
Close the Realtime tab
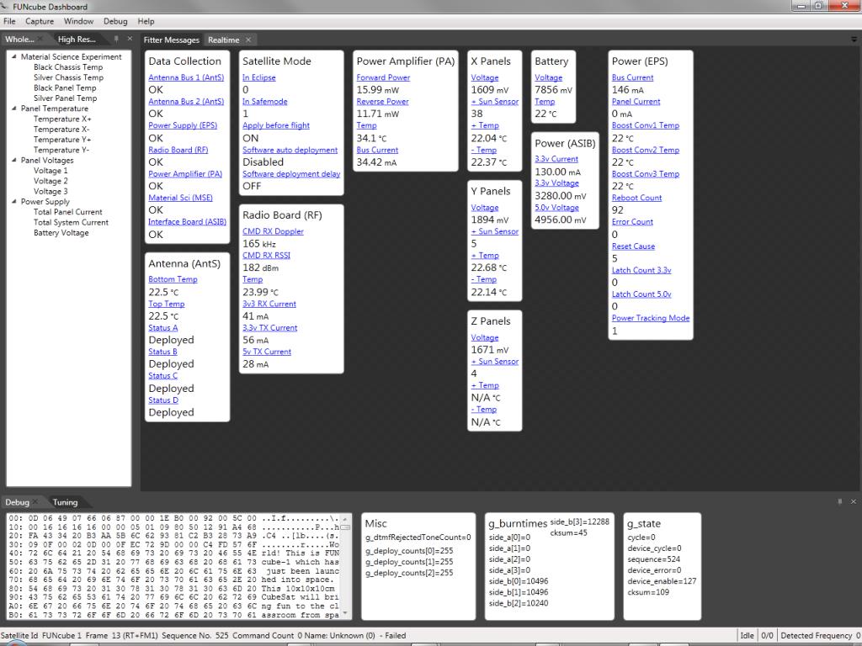[x=248, y=40]
